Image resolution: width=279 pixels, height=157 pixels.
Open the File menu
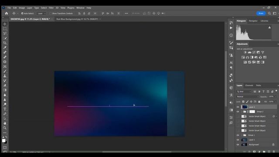(x=9, y=8)
